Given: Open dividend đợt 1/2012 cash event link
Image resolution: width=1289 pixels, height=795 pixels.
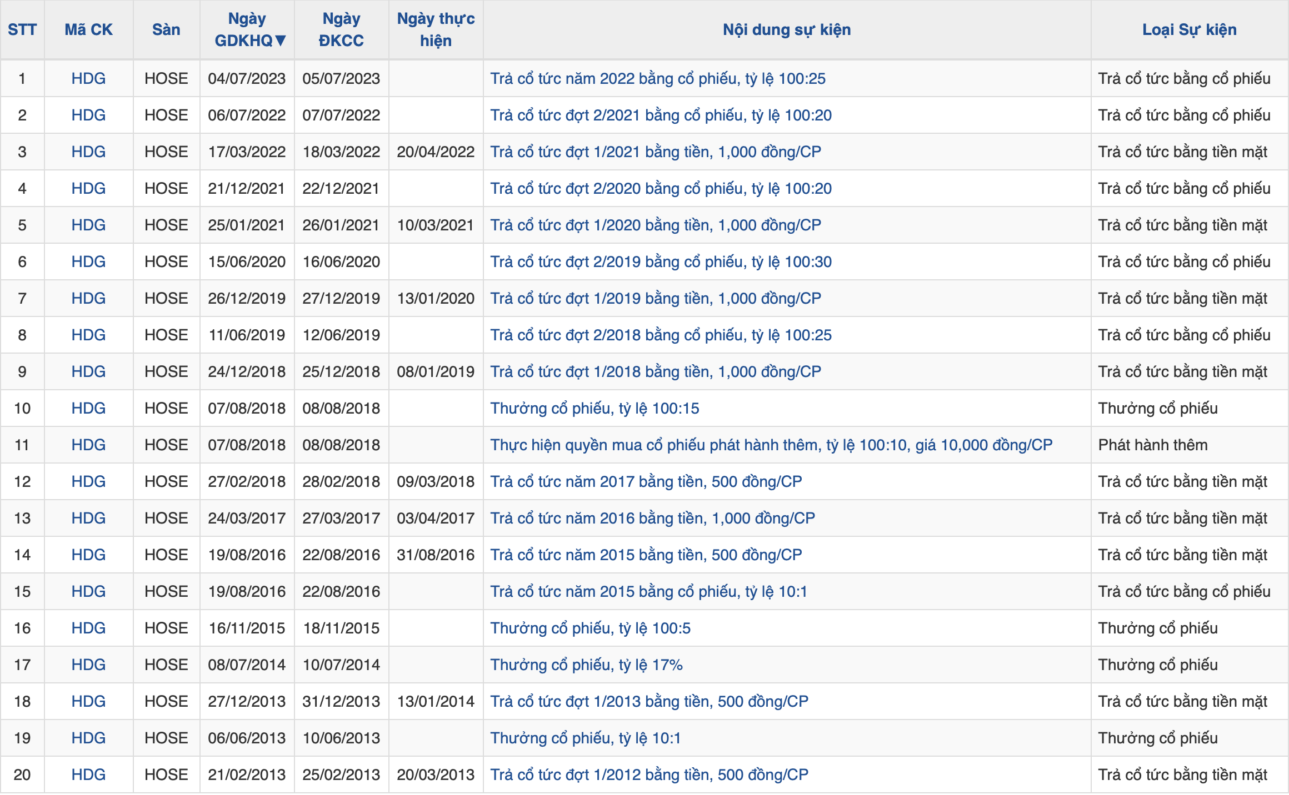Looking at the screenshot, I should [x=649, y=774].
